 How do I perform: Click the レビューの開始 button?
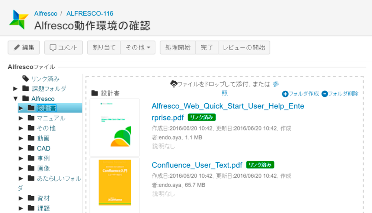click(244, 48)
